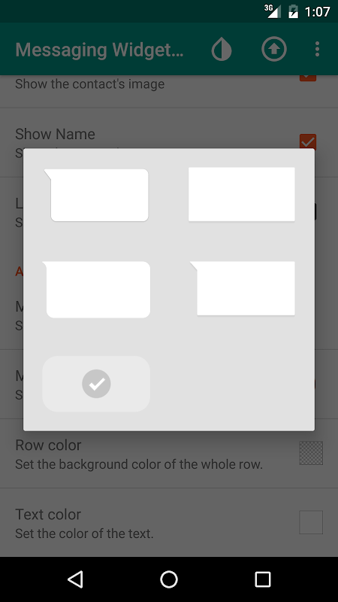Image resolution: width=338 pixels, height=602 pixels.
Task: Open the three-dot overflow menu
Action: tap(317, 49)
